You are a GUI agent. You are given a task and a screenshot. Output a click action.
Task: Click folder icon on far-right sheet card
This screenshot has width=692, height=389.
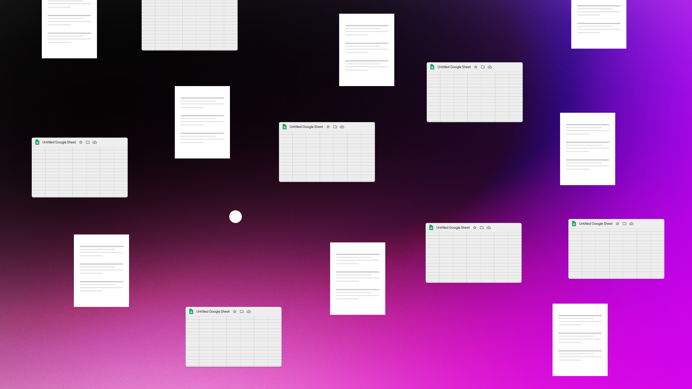624,224
